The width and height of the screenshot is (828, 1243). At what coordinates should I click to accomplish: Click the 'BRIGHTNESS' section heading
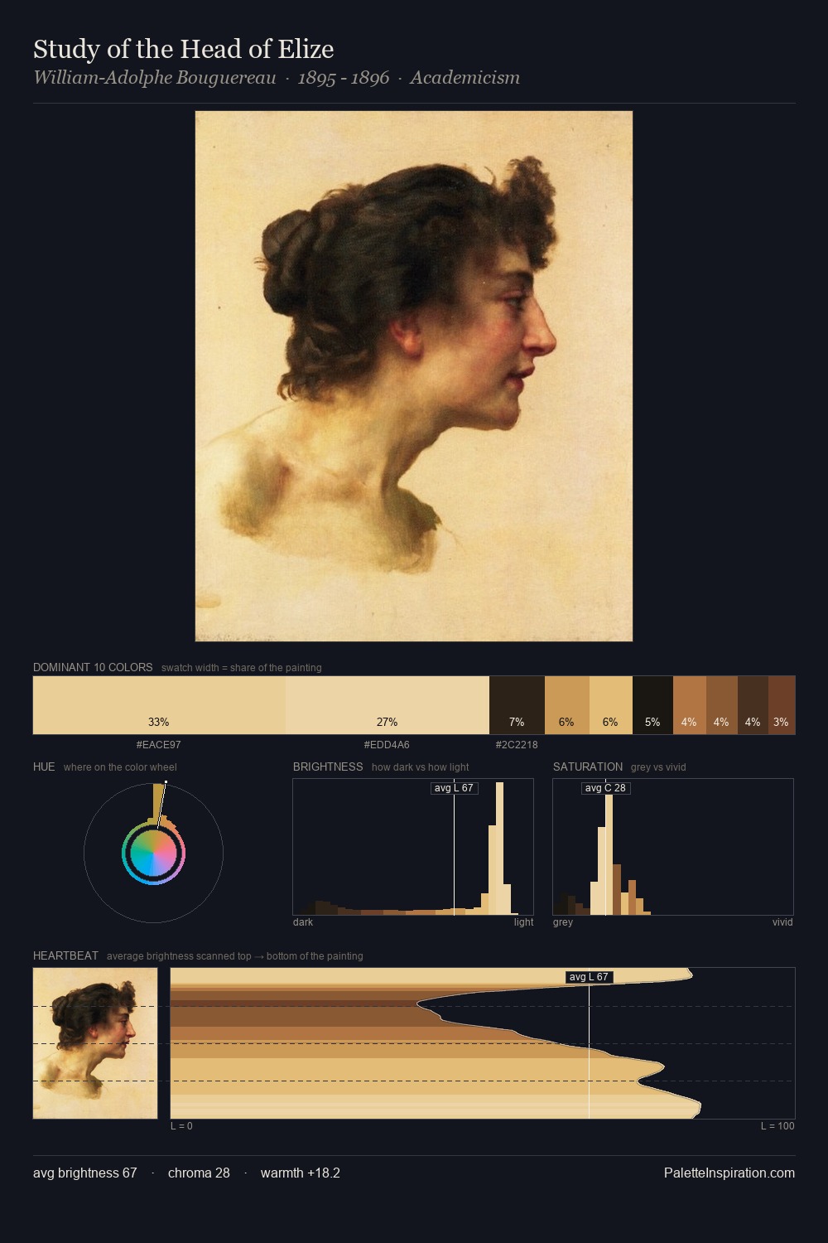328,767
